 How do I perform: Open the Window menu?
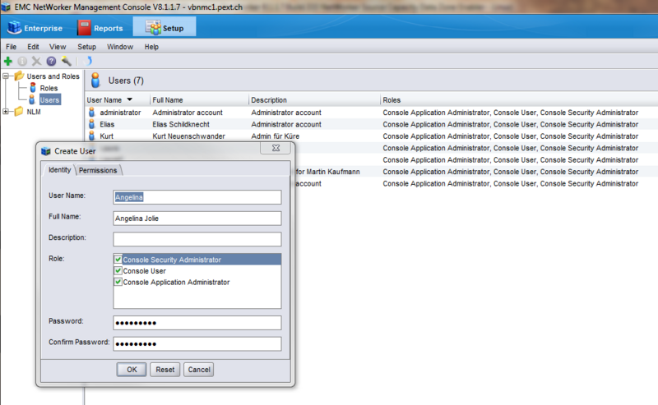pos(119,47)
